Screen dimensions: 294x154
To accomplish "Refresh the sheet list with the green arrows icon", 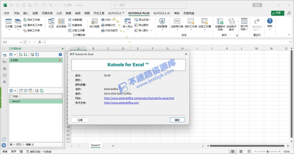I will pyautogui.click(x=42, y=91).
